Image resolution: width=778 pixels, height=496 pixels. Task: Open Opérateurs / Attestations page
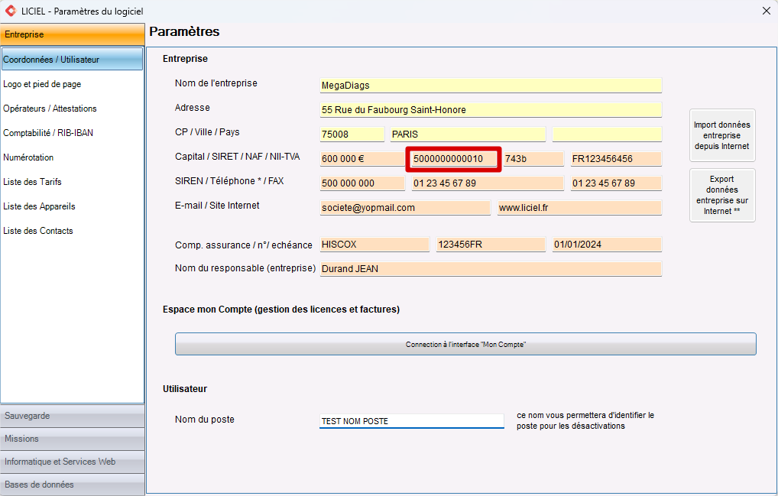(x=50, y=109)
